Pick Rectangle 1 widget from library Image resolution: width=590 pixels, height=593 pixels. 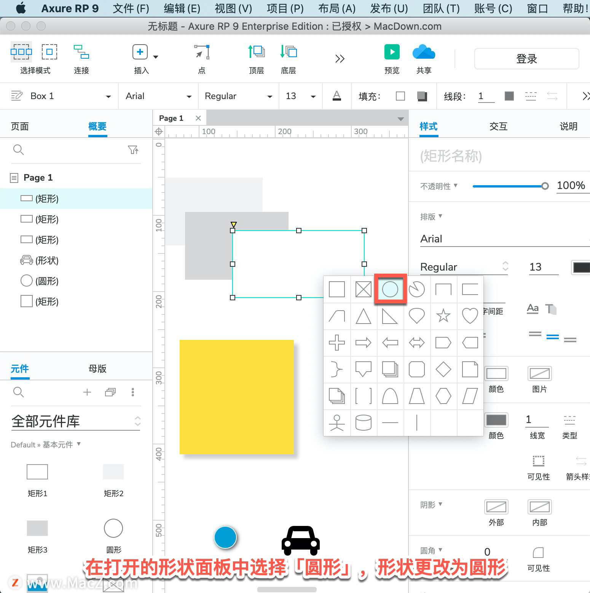(x=37, y=472)
